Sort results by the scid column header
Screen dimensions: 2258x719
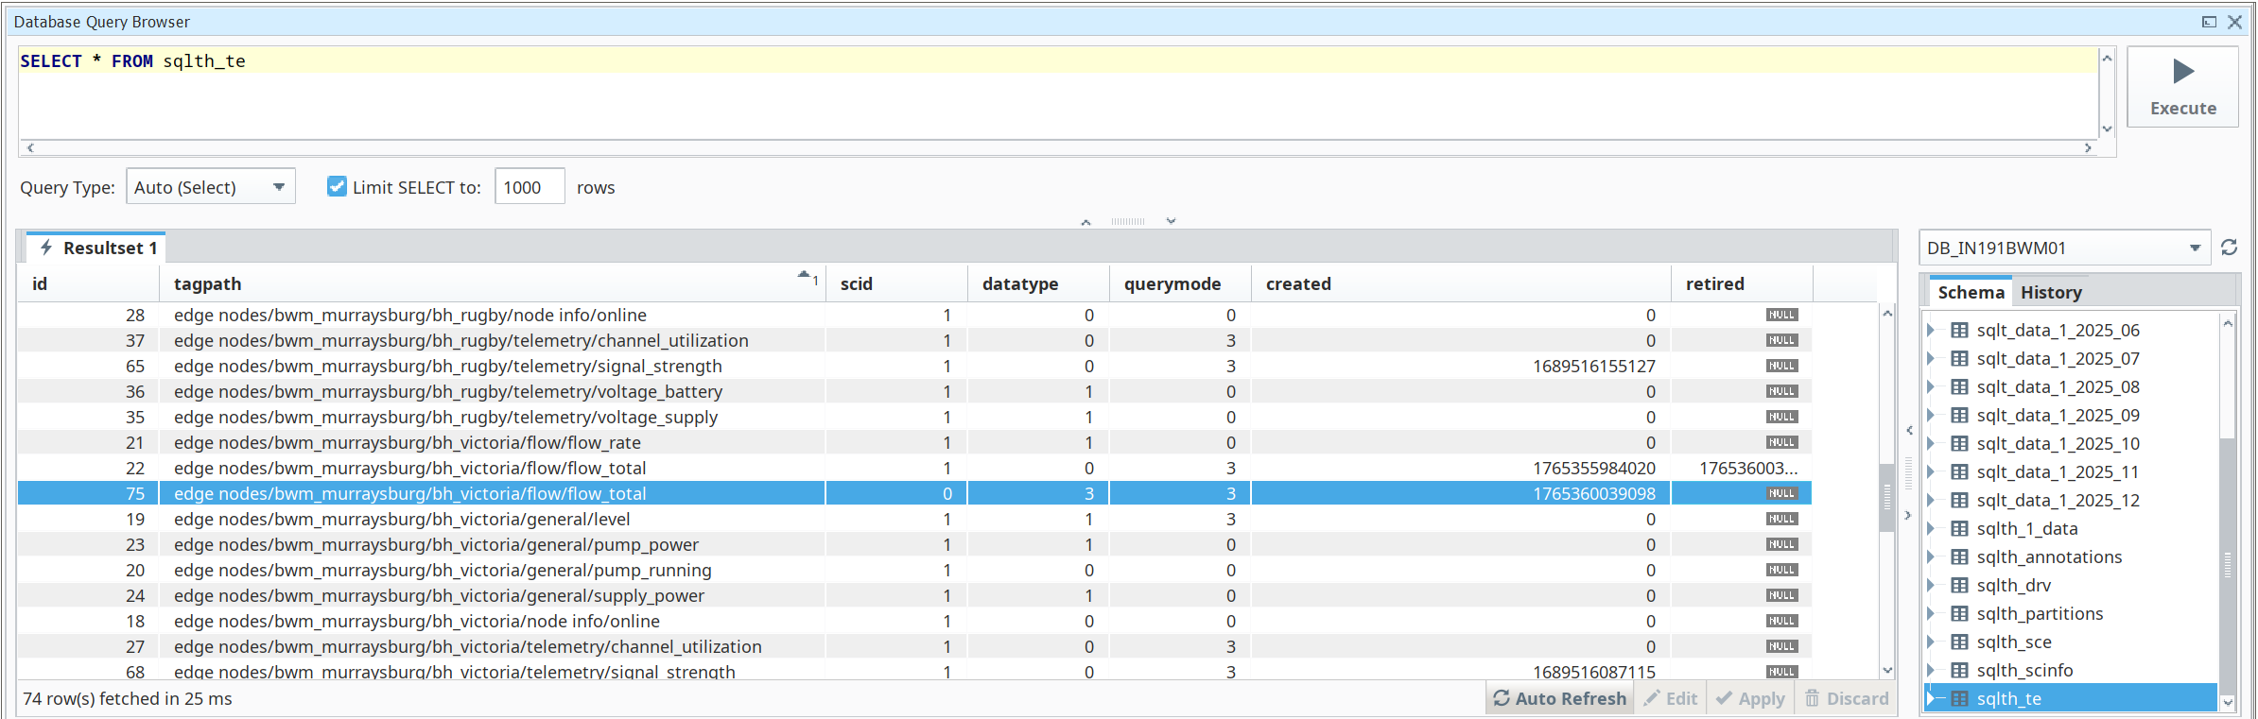896,283
